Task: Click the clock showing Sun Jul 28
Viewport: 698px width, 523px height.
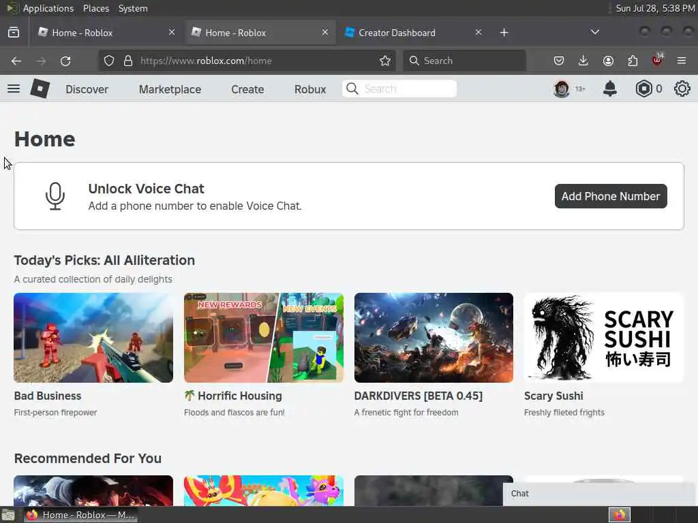Action: click(655, 8)
